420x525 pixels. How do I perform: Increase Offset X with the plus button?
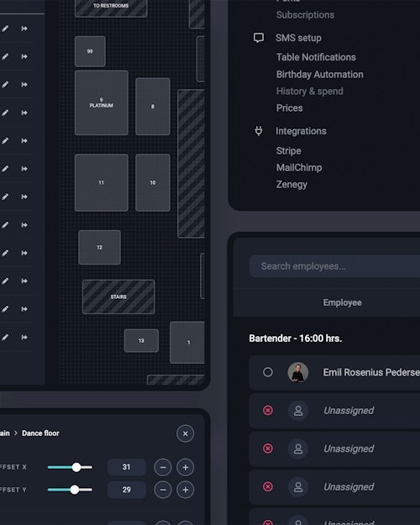[x=185, y=467]
